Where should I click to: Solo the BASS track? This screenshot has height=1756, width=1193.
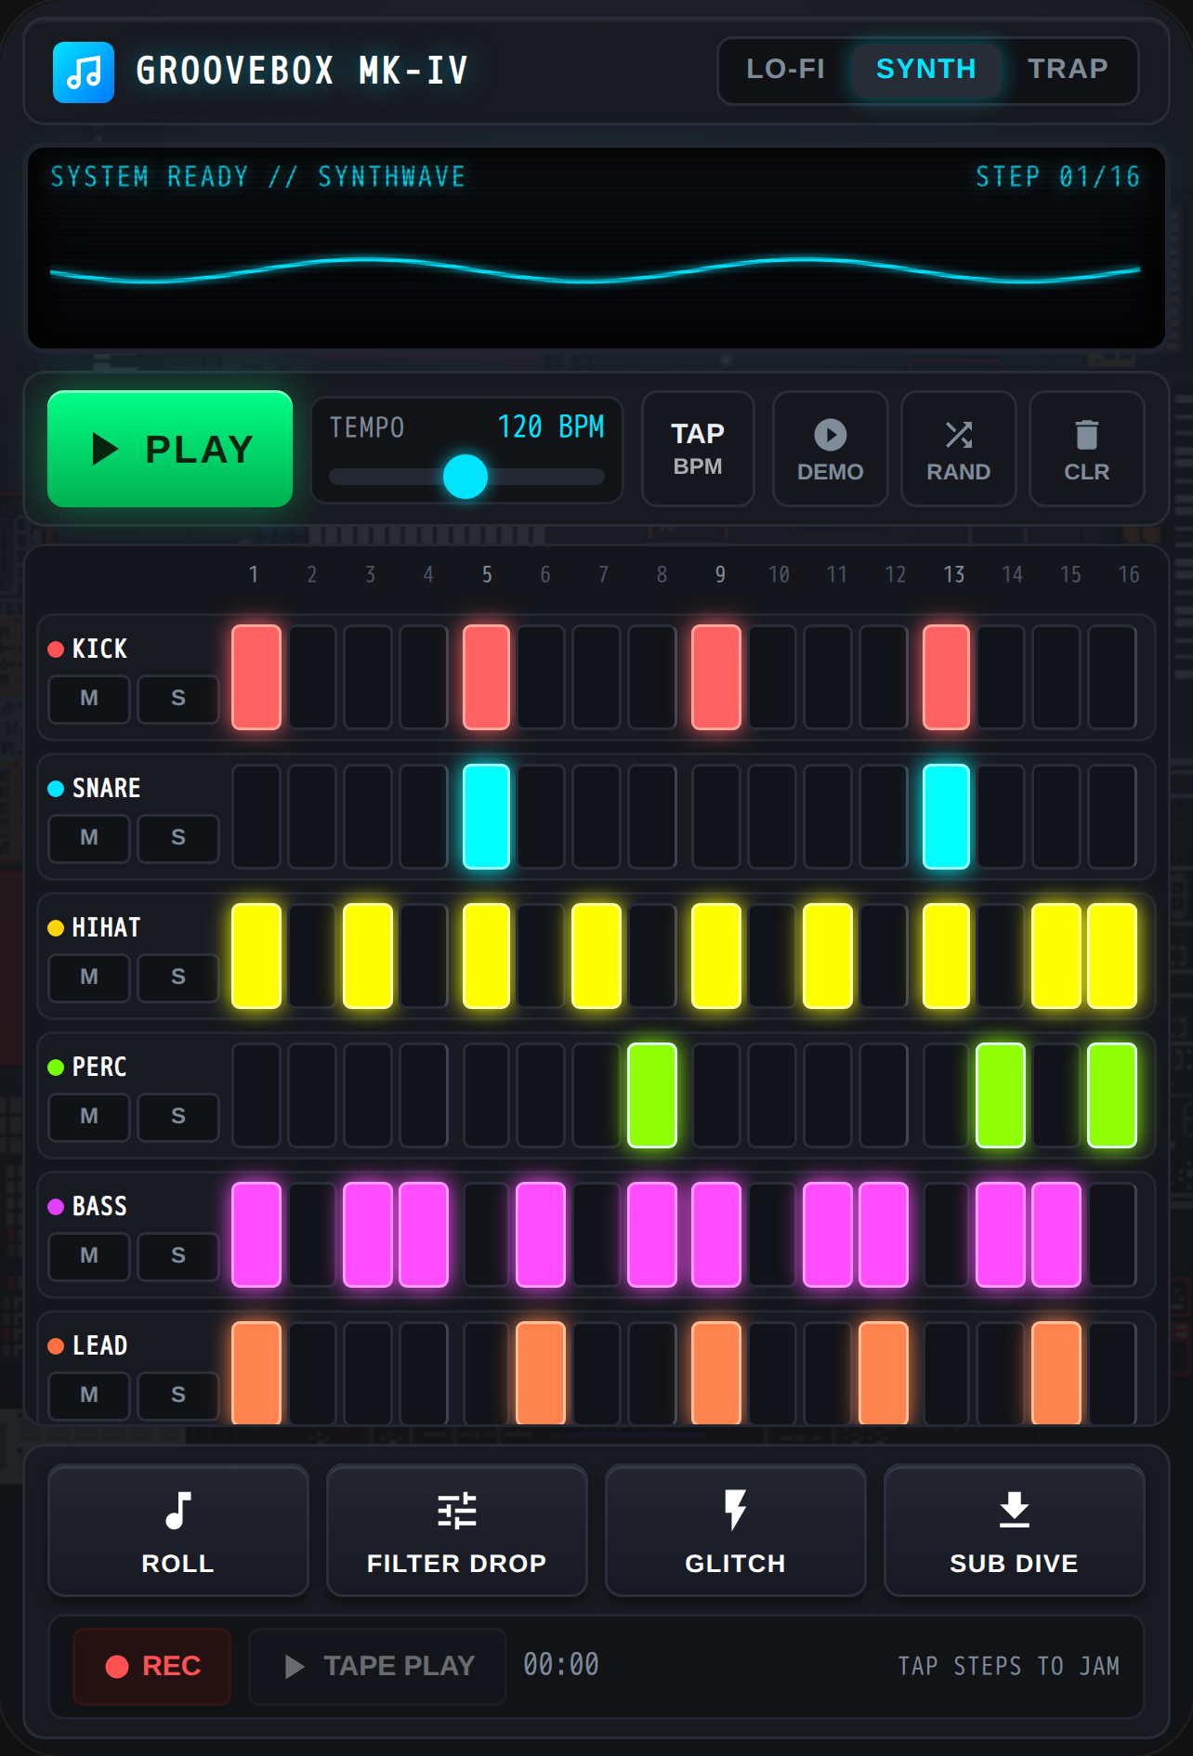pyautogui.click(x=178, y=1255)
